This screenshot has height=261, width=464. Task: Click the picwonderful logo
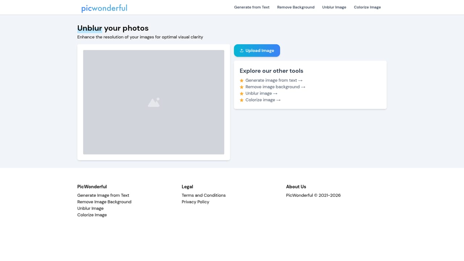tap(104, 8)
